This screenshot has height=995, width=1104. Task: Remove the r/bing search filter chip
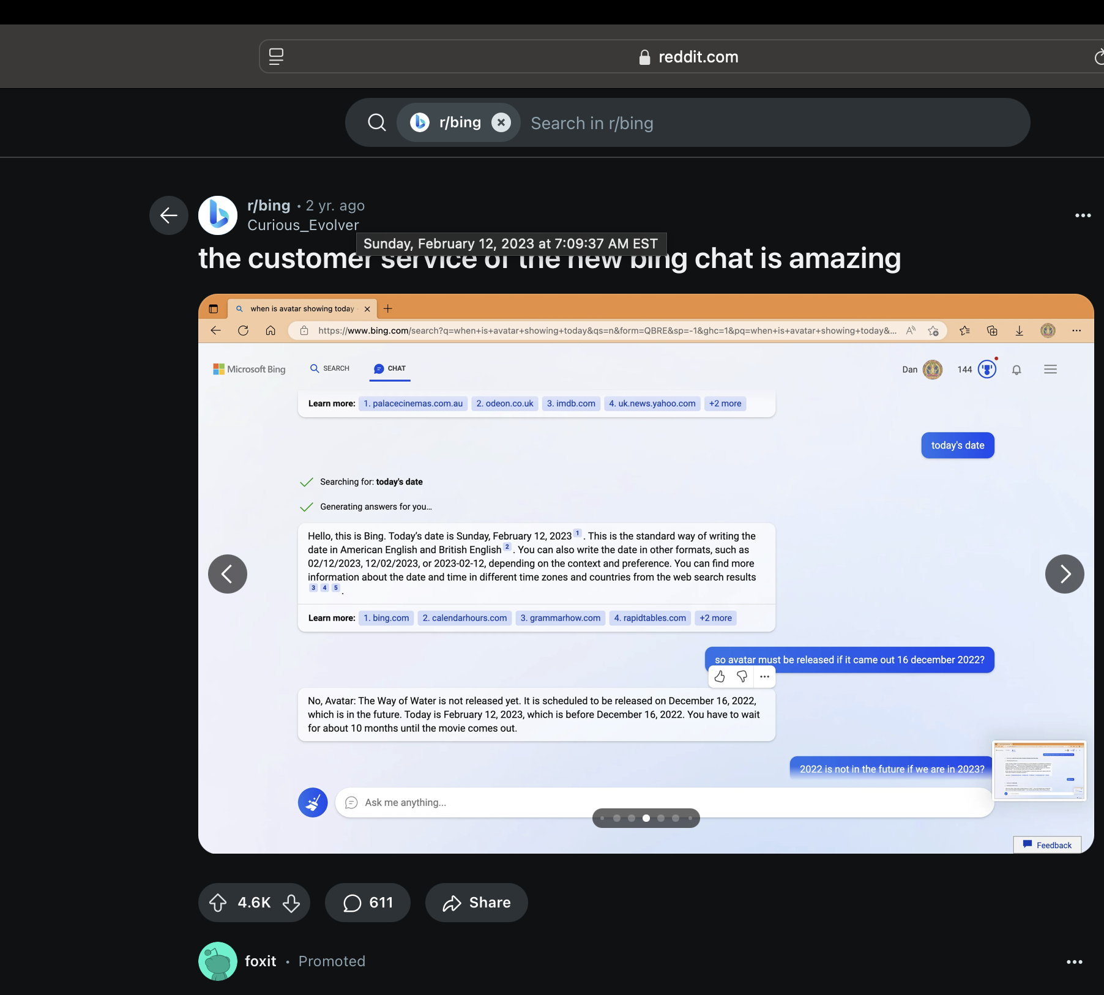(x=501, y=122)
